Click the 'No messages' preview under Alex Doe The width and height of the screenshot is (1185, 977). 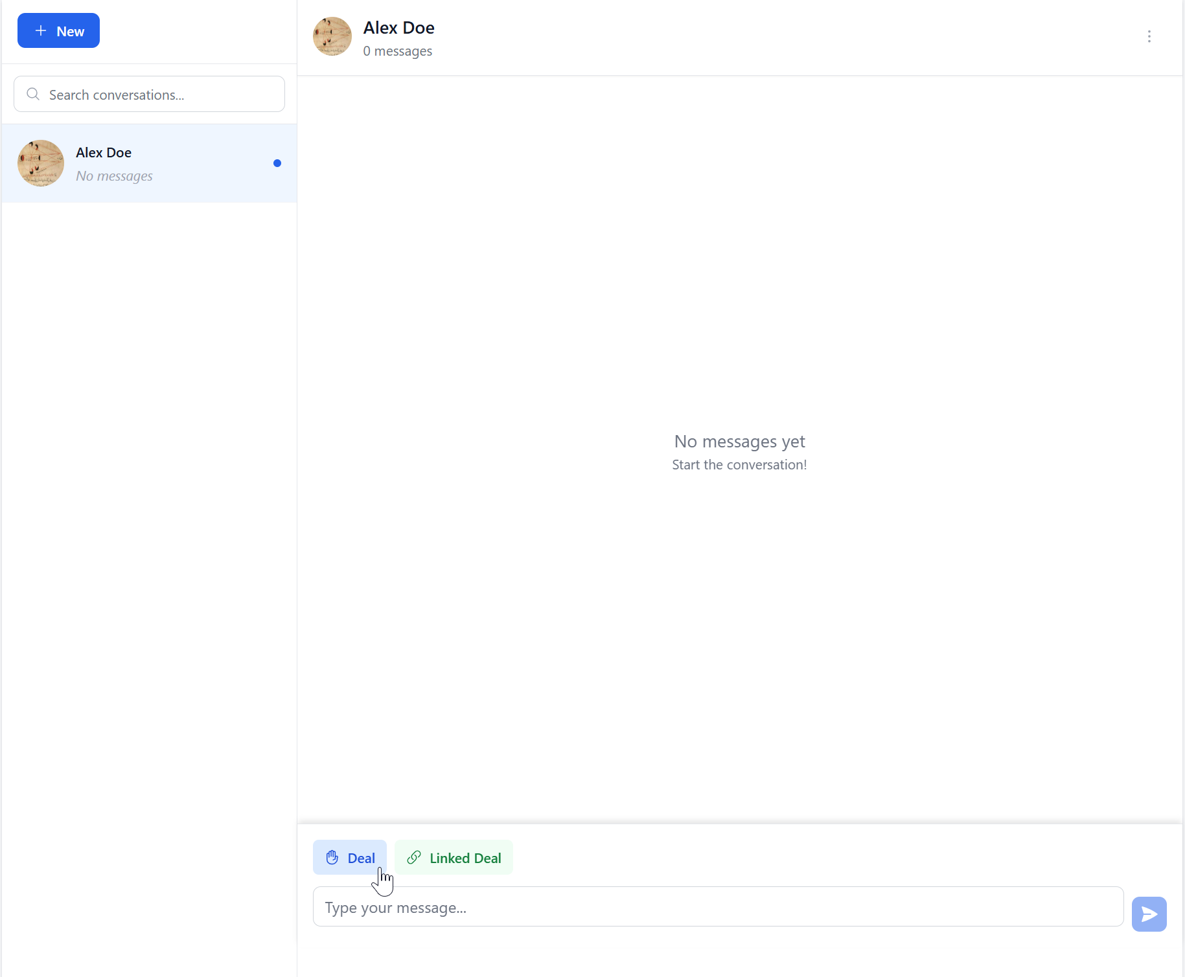click(x=114, y=176)
